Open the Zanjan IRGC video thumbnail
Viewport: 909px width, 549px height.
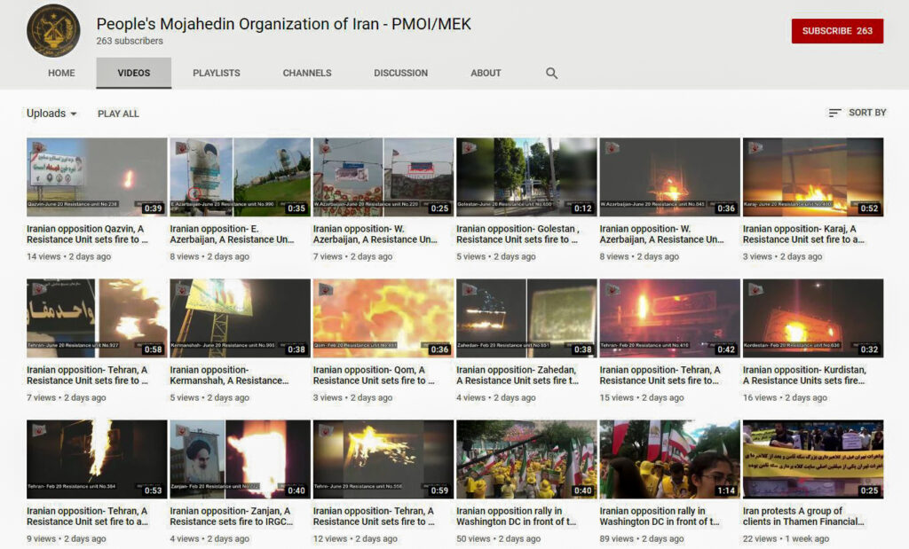[240, 459]
